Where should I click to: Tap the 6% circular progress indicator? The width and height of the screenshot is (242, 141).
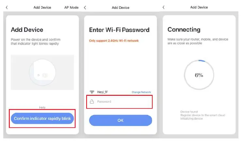click(x=199, y=75)
